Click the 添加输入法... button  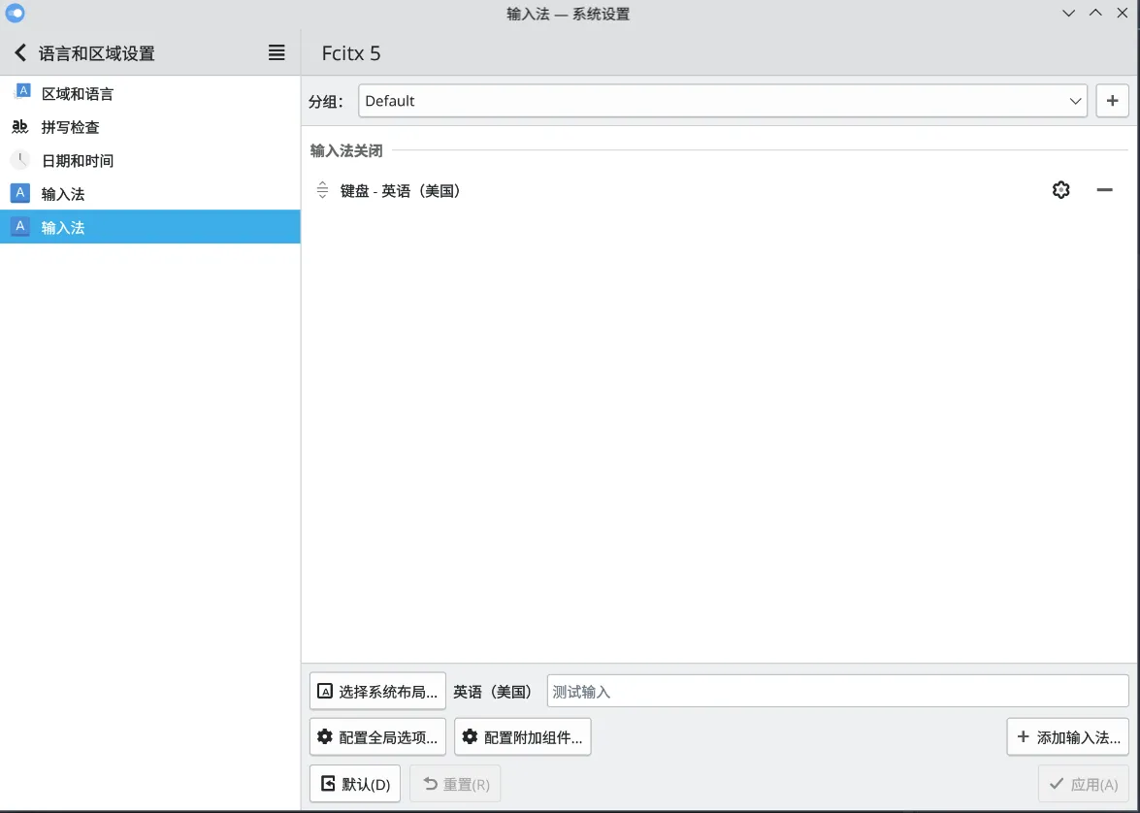tap(1067, 737)
